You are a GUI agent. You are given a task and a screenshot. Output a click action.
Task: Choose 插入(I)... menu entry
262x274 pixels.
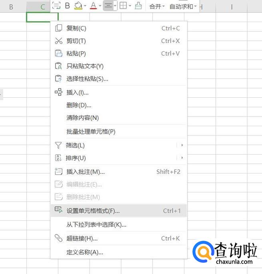119,93
